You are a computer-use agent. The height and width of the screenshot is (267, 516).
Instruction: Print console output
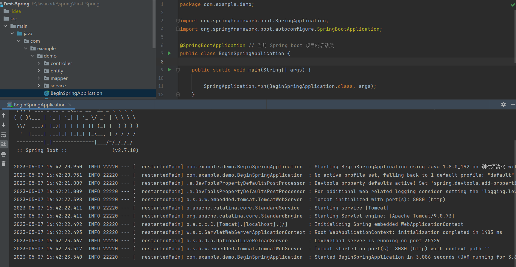[4, 154]
